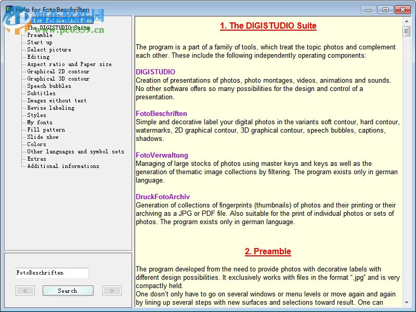Image resolution: width=416 pixels, height=312 pixels.
Task: Open Aspect ratio and Paper size topic
Action: pyautogui.click(x=69, y=64)
